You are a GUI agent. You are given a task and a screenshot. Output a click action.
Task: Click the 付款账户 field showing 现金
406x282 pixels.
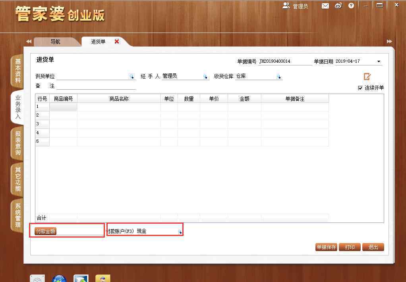coord(157,231)
